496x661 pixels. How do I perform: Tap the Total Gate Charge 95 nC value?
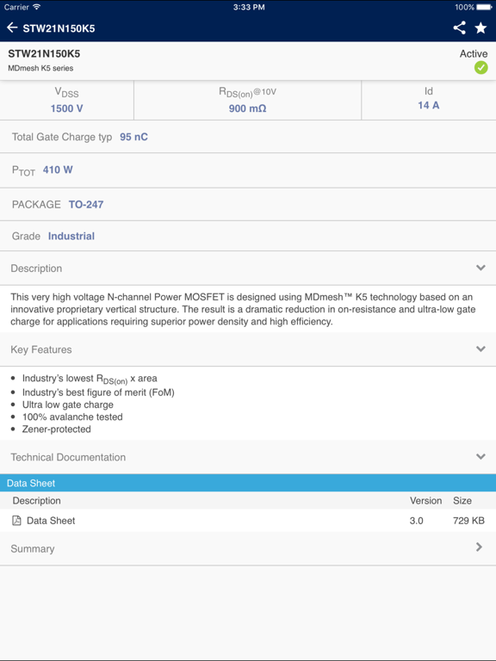point(133,137)
